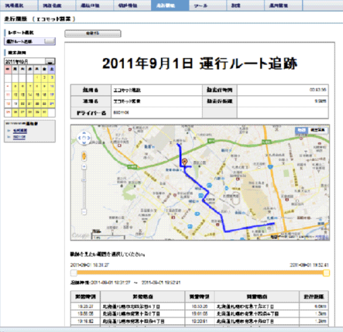Click the orange vehicle marker on the route
This screenshot has width=343, height=332.
[x=185, y=163]
